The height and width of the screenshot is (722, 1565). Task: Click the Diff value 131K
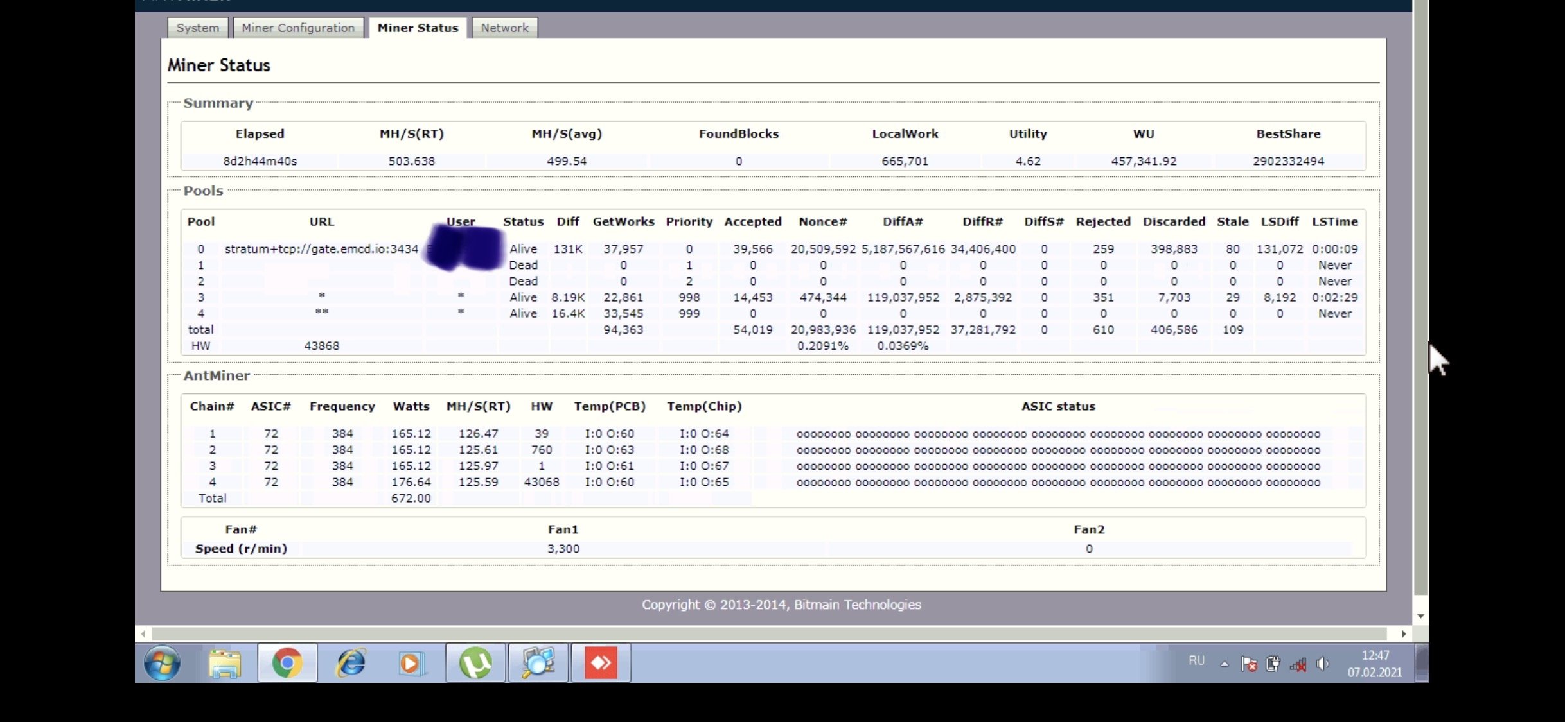(568, 249)
